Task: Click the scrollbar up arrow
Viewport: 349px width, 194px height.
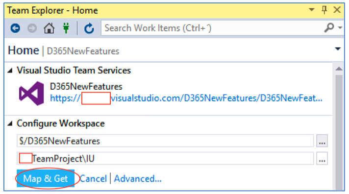Action: 339,69
